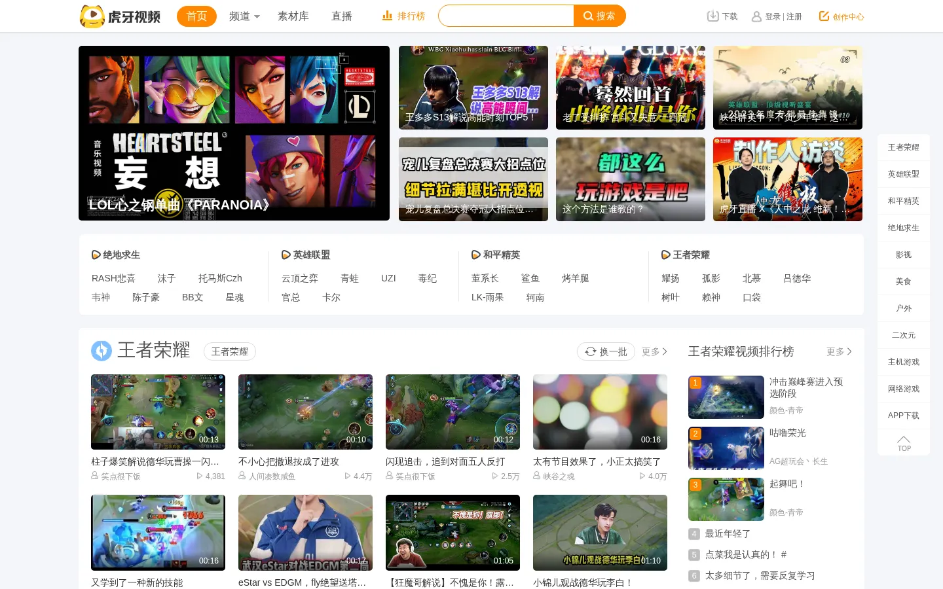Open rank 2 video 咕噜荣光 thumbnail
The image size is (943, 589).
(x=726, y=448)
